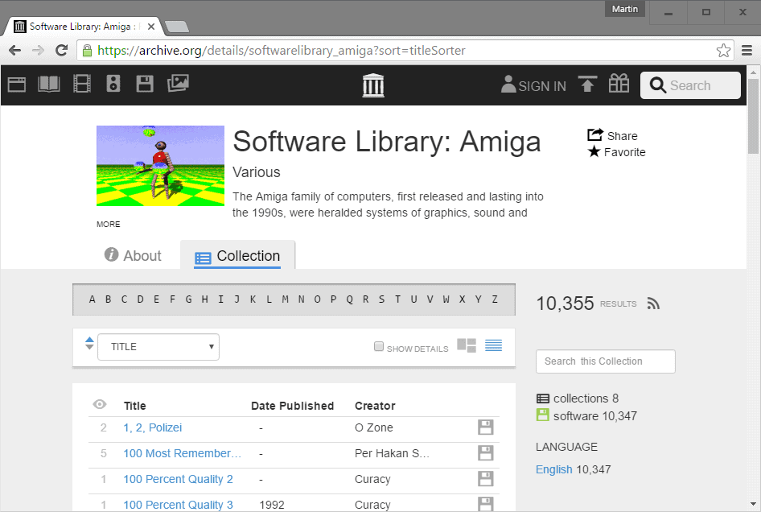Jump to titles starting with S
The width and height of the screenshot is (761, 512).
click(381, 299)
